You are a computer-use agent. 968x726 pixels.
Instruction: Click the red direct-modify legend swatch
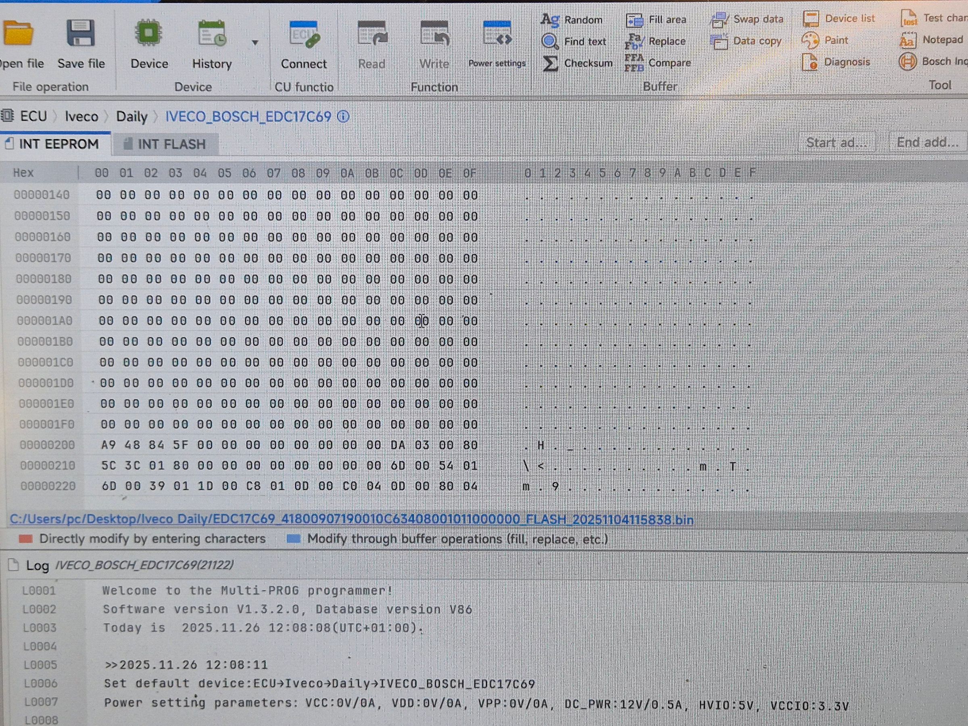tap(26, 539)
